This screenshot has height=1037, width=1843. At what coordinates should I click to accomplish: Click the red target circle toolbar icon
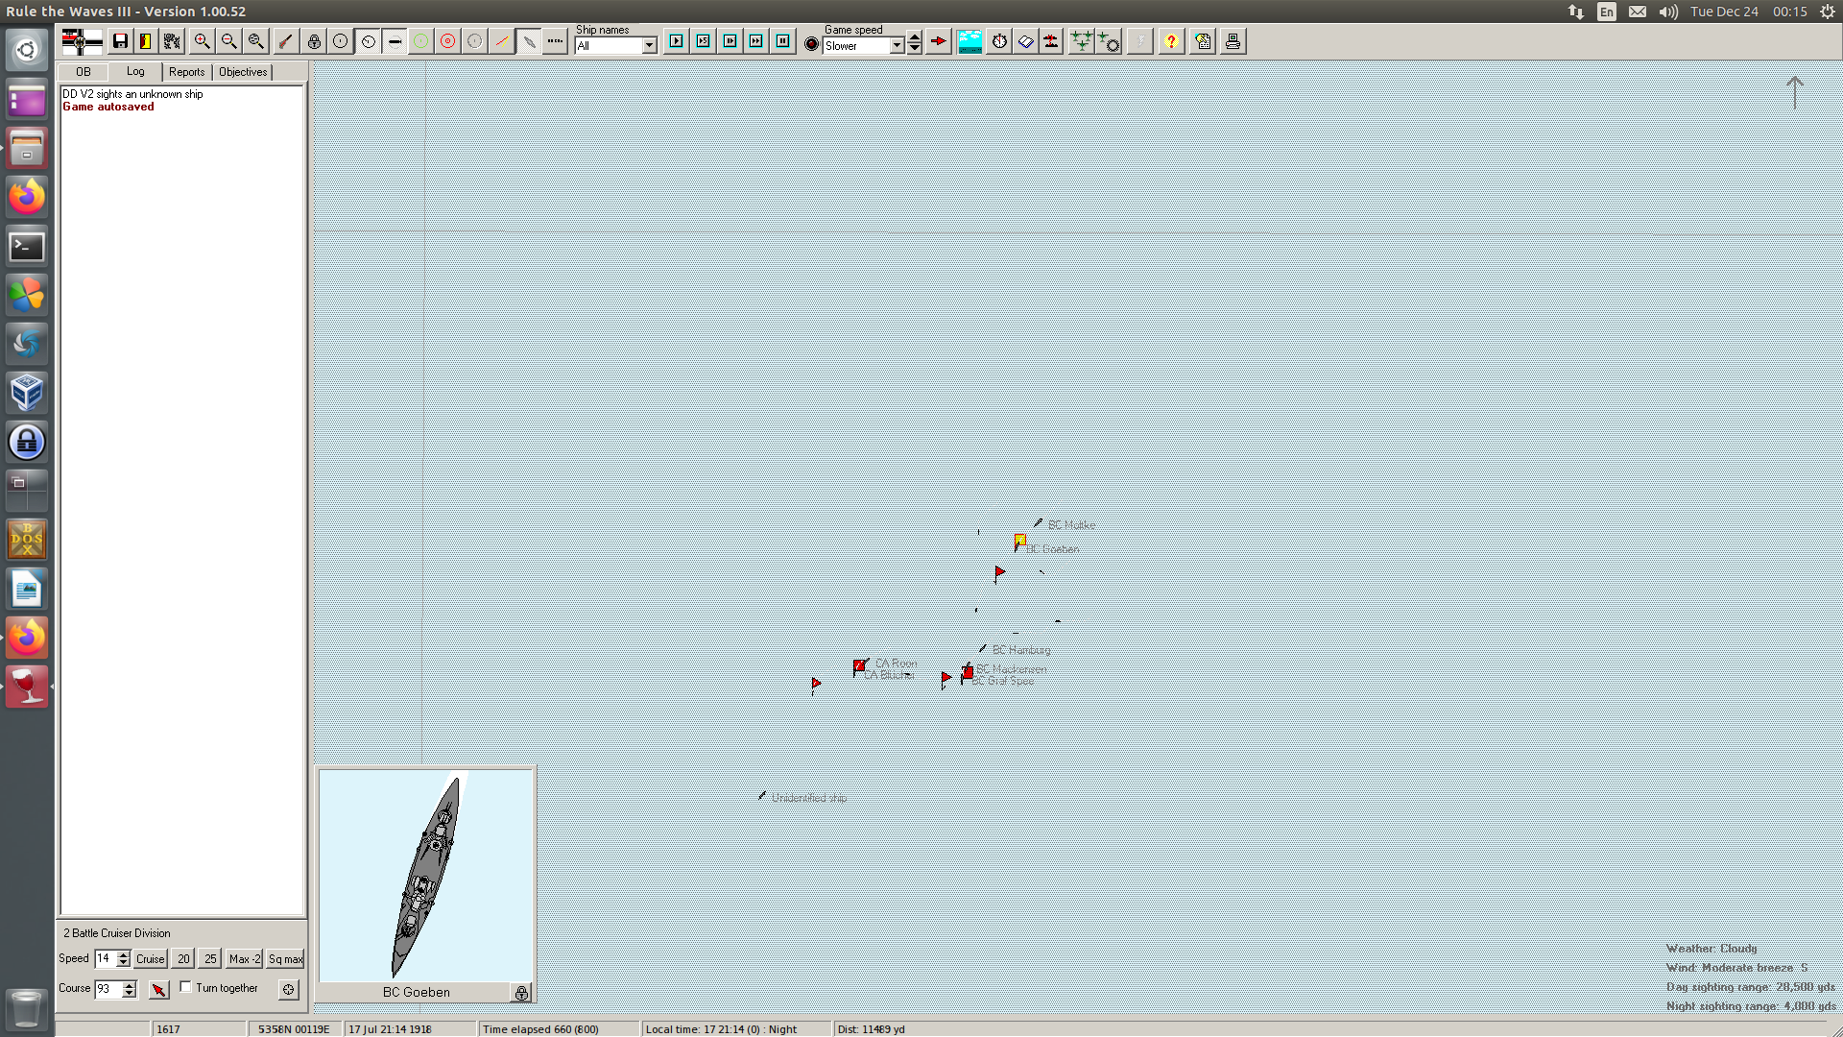tap(447, 41)
